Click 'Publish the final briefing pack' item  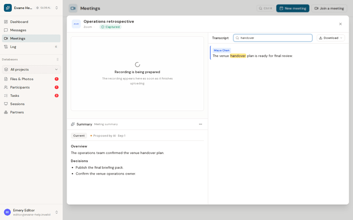coord(100,168)
